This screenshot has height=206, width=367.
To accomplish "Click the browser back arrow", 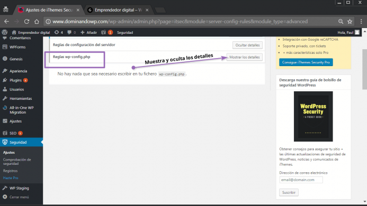I will [6, 22].
